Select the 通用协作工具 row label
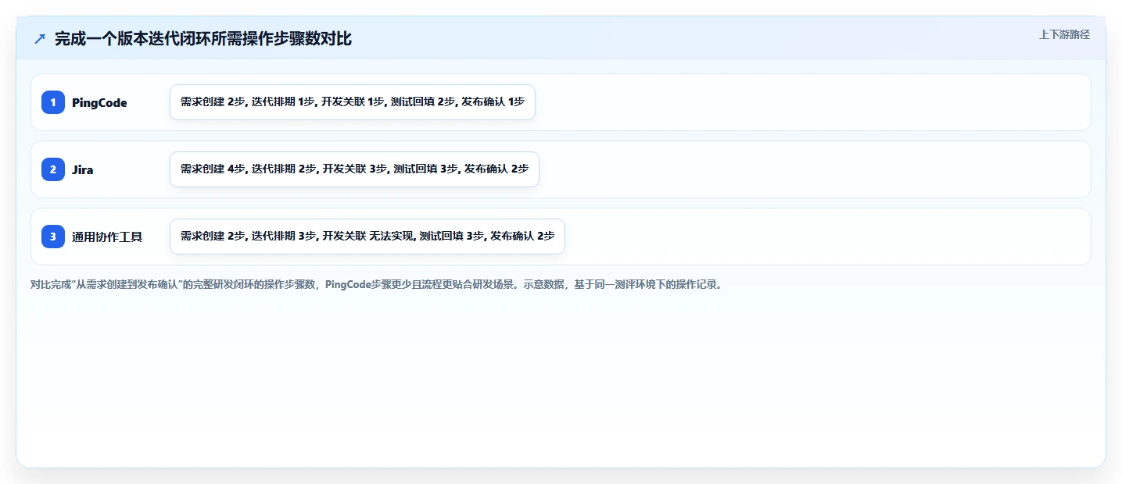This screenshot has width=1122, height=484. pos(107,237)
